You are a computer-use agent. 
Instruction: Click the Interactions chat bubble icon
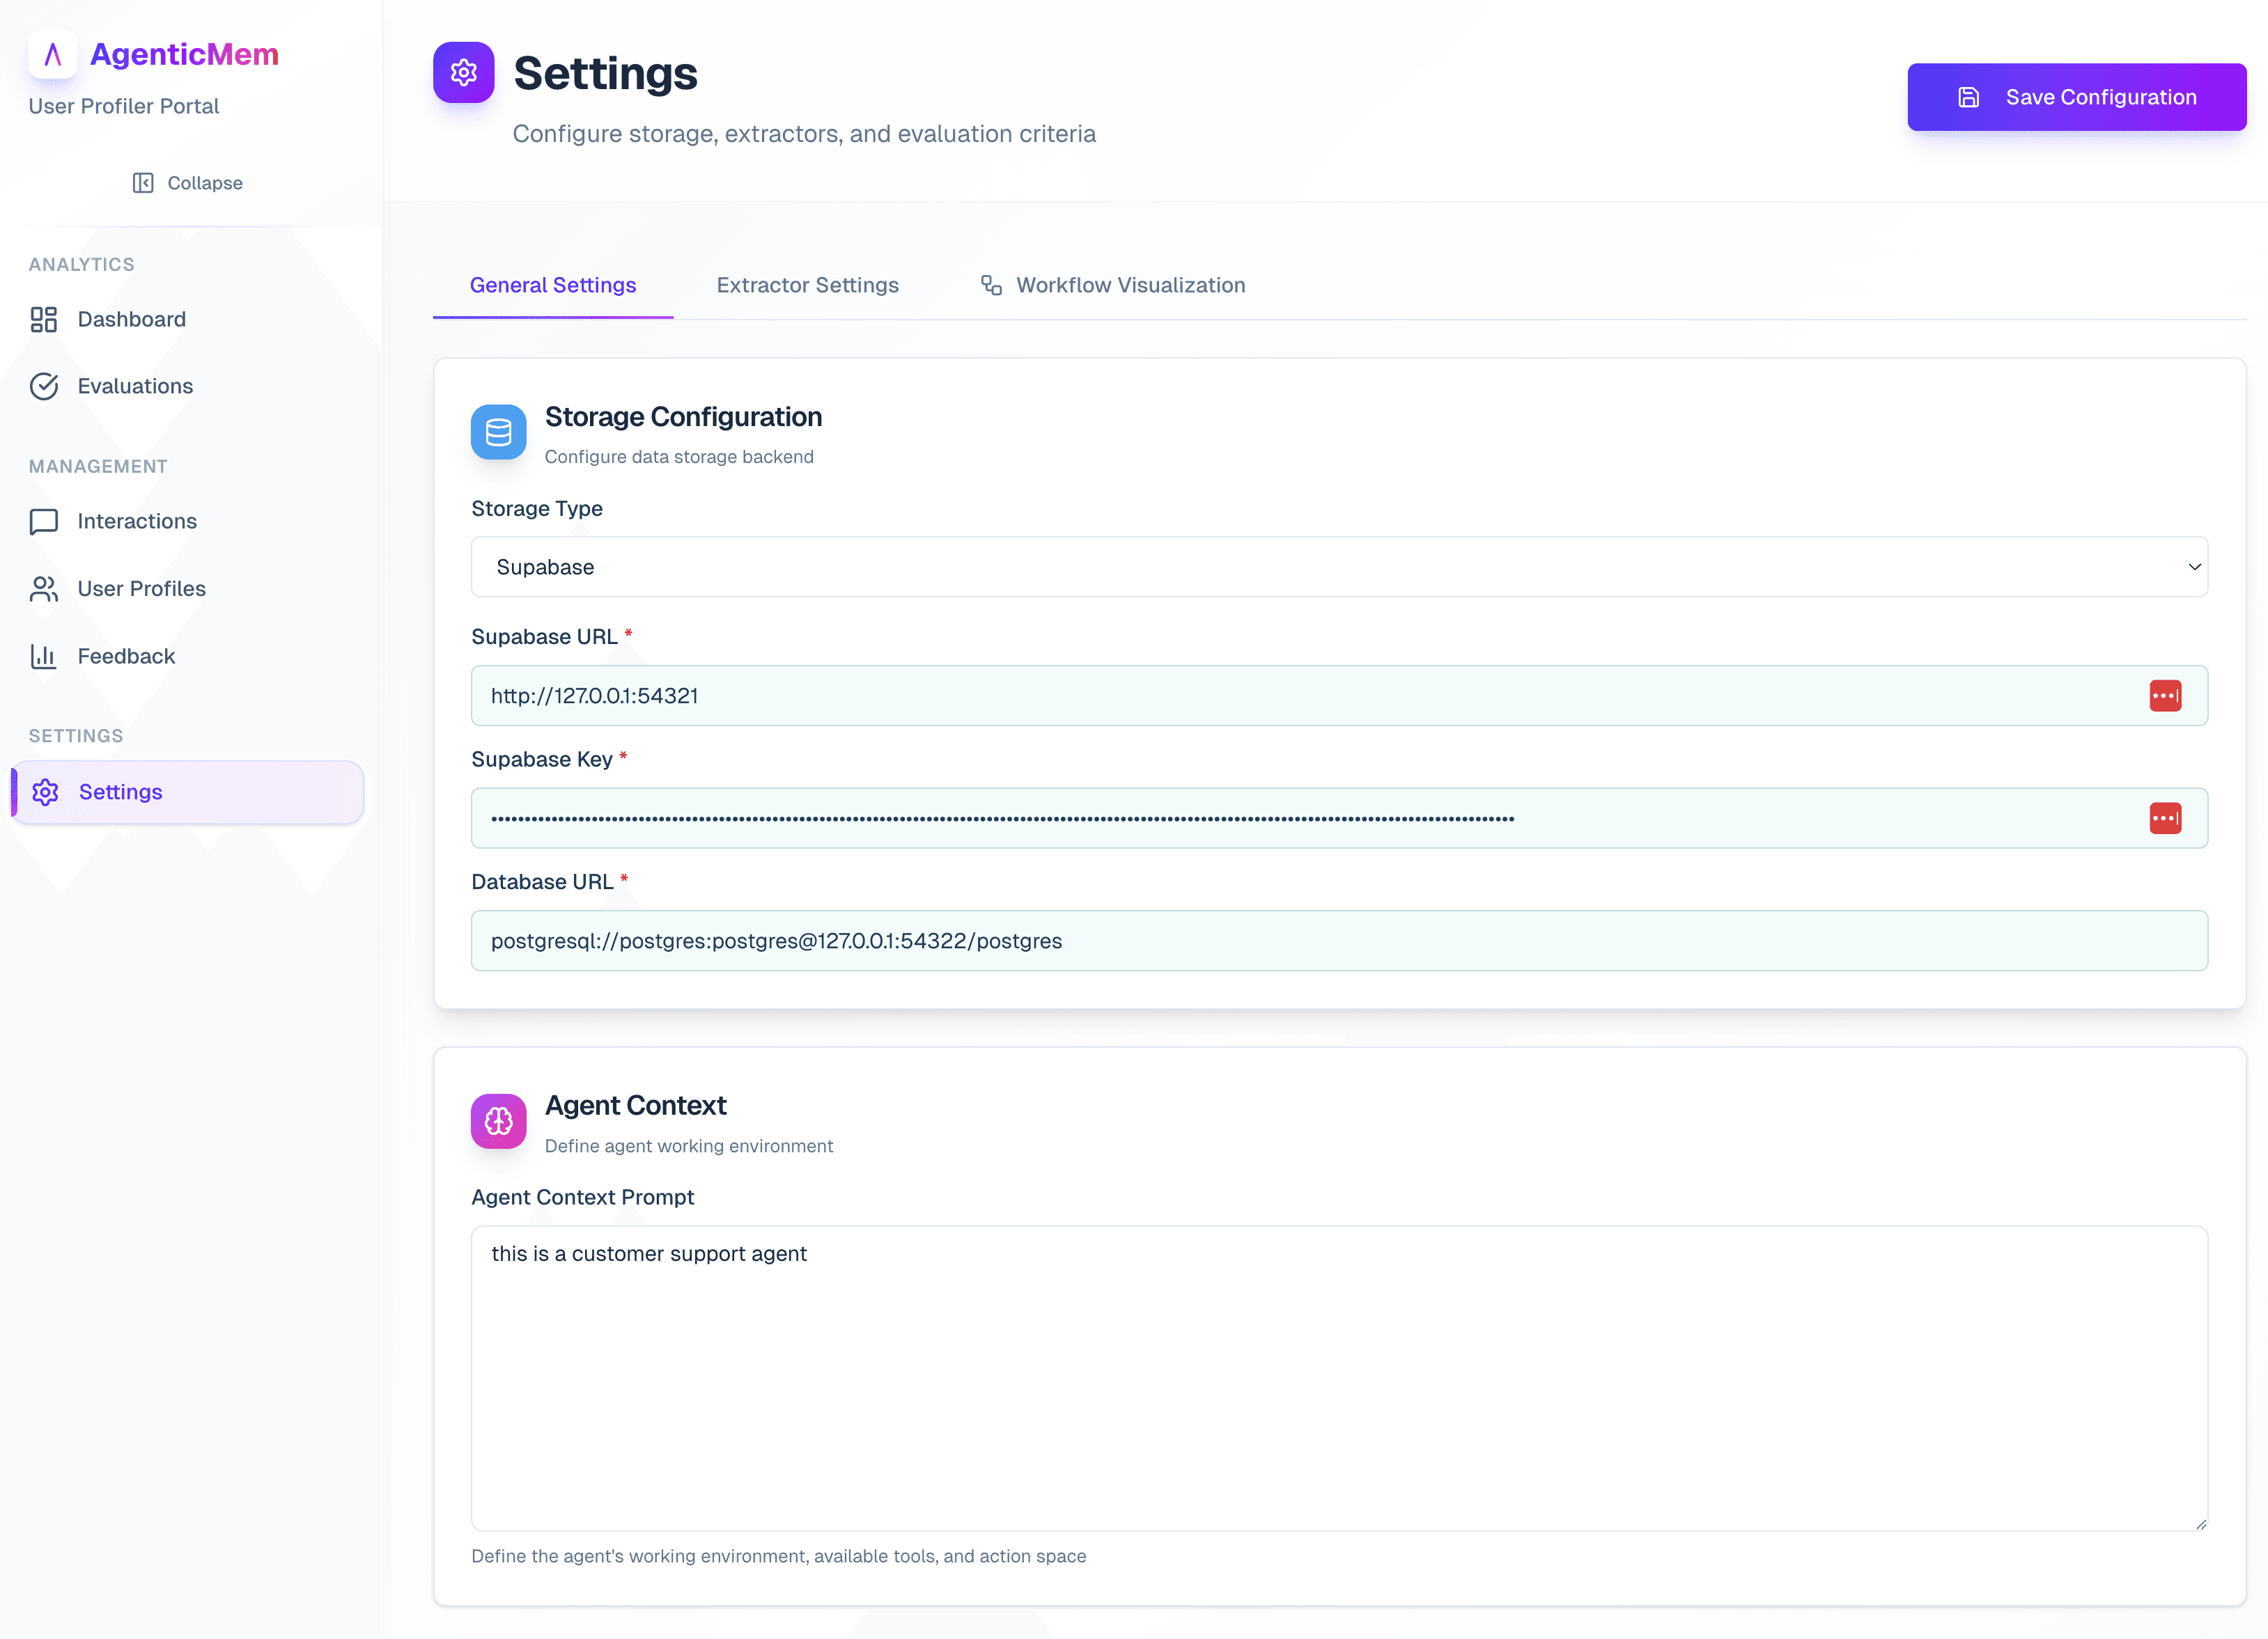click(x=44, y=521)
